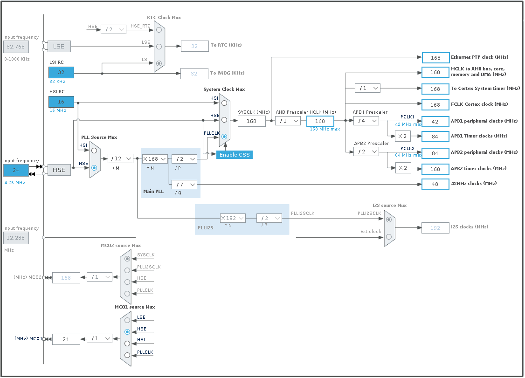Open the Main PLL *N multiplier dropdown
This screenshot has width=525, height=378.
pyautogui.click(x=155, y=159)
